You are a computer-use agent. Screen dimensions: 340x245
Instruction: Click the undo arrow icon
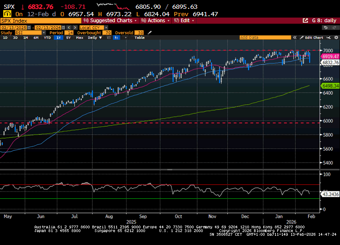click(325, 27)
